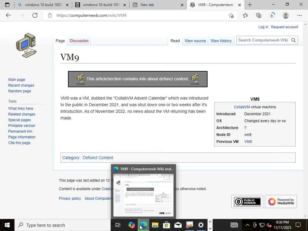Viewport: 308px width, 231px height.
Task: Open the View source tab
Action: 195,41
